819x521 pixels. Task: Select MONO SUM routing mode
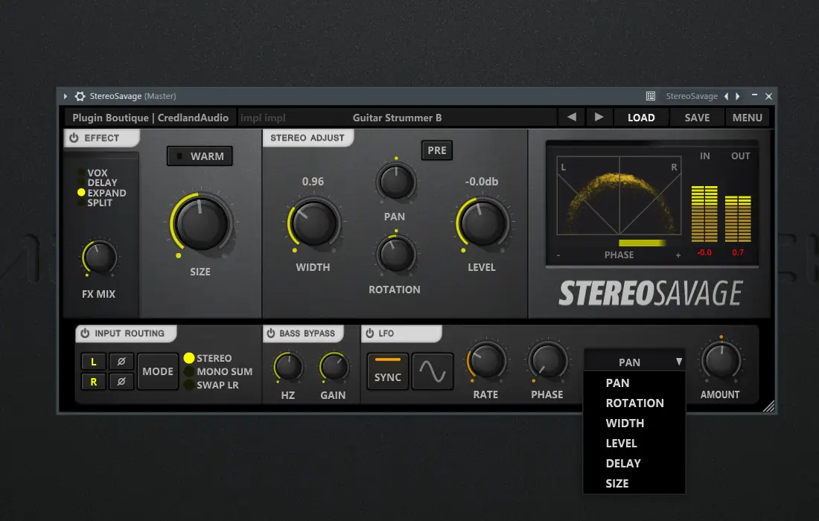(x=218, y=371)
